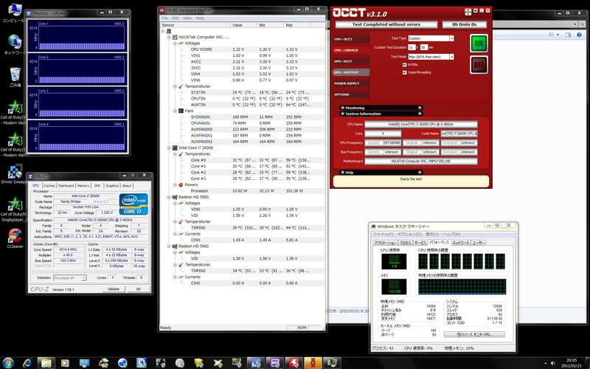Collapse the Powers node in HWMonitor

[175, 185]
